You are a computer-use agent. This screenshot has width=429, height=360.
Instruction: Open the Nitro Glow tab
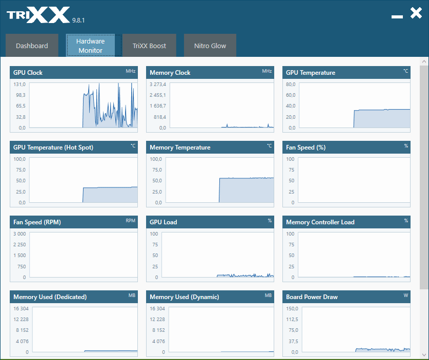pos(210,46)
